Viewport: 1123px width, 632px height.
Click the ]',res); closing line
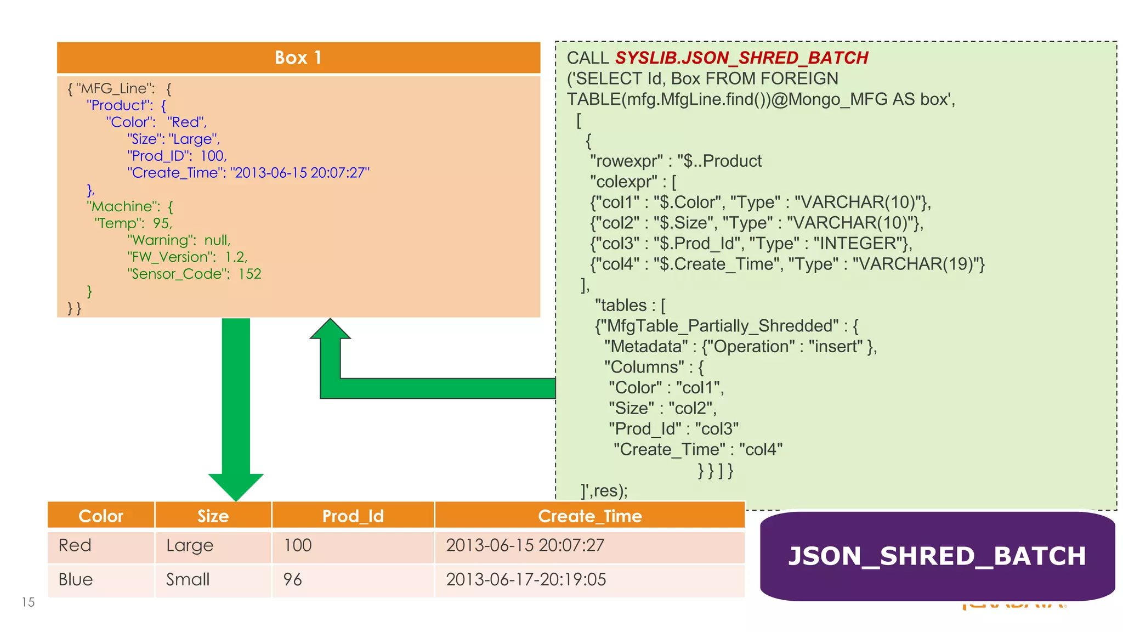604,490
